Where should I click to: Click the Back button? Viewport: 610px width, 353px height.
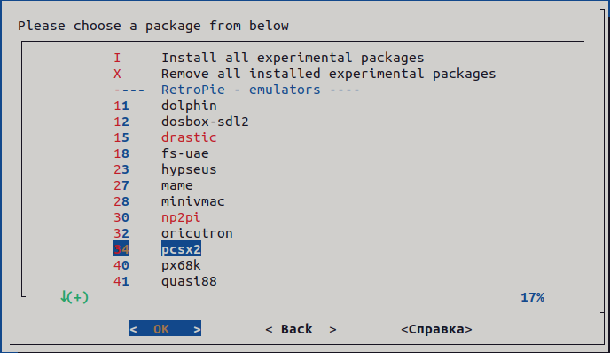[x=301, y=329]
